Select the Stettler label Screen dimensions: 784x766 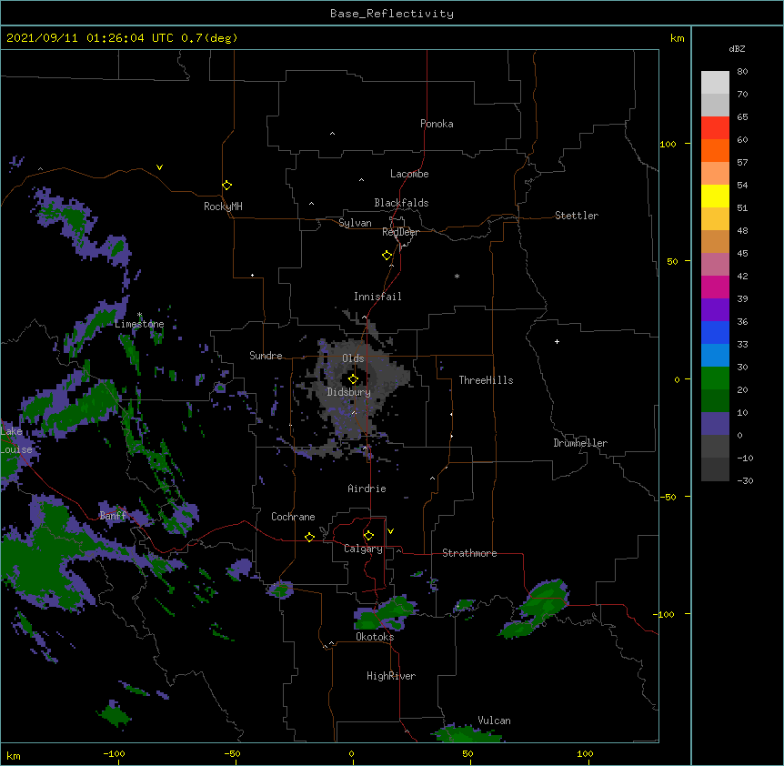click(576, 216)
